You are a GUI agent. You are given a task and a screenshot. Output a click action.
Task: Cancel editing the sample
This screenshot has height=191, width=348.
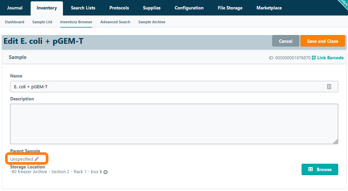[x=285, y=41]
